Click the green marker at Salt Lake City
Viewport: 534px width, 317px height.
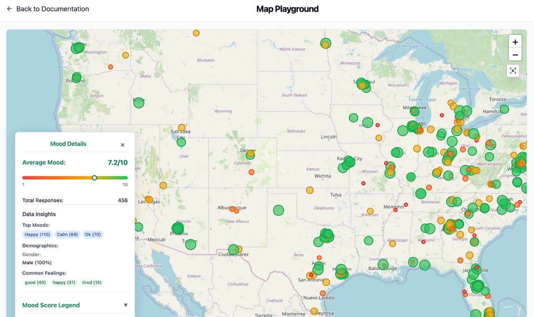click(181, 142)
